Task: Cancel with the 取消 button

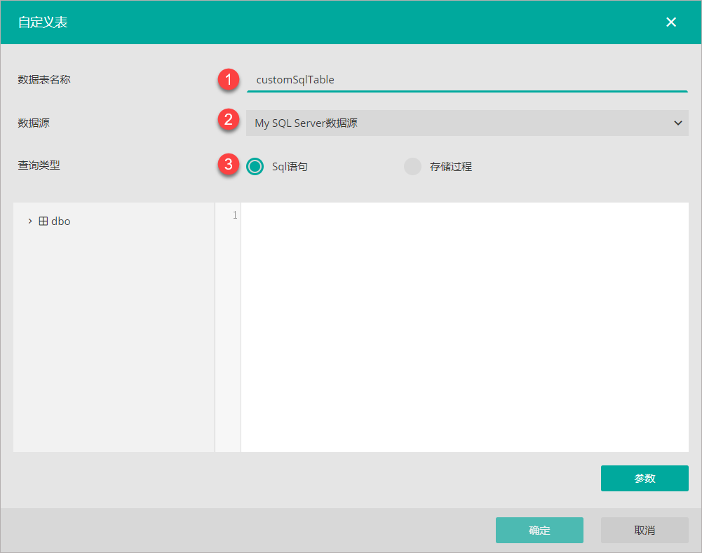Action: click(x=644, y=531)
